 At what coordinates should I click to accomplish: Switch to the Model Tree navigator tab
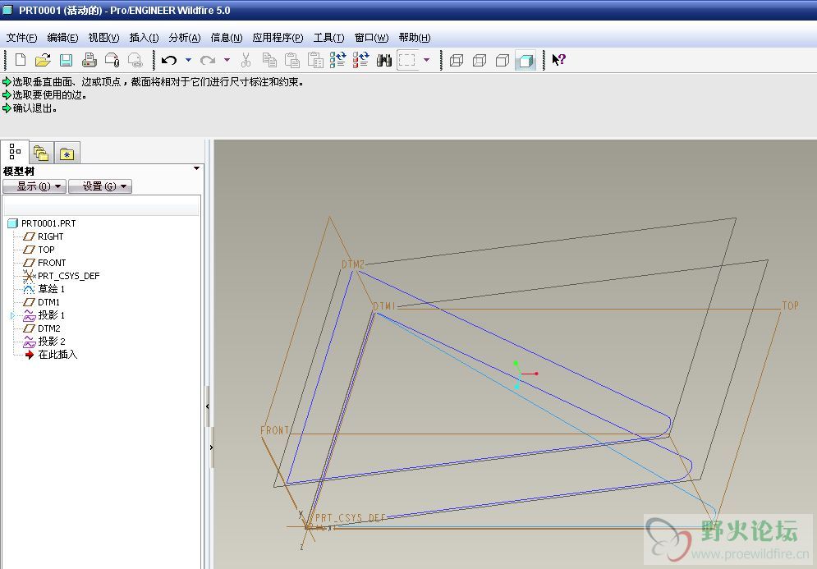click(15, 152)
